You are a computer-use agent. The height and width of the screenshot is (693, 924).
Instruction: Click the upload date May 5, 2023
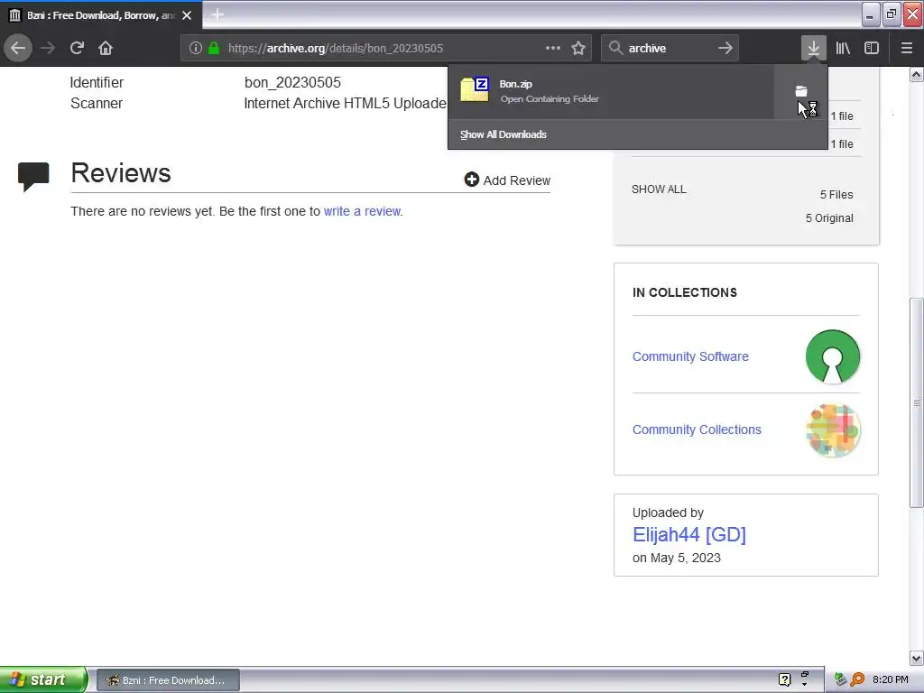tap(685, 558)
